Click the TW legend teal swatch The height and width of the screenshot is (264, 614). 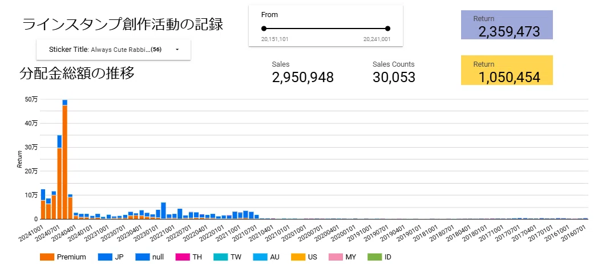[221, 257]
